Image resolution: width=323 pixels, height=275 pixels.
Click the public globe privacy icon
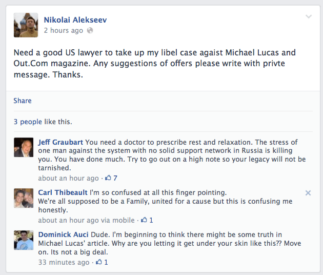(90, 30)
